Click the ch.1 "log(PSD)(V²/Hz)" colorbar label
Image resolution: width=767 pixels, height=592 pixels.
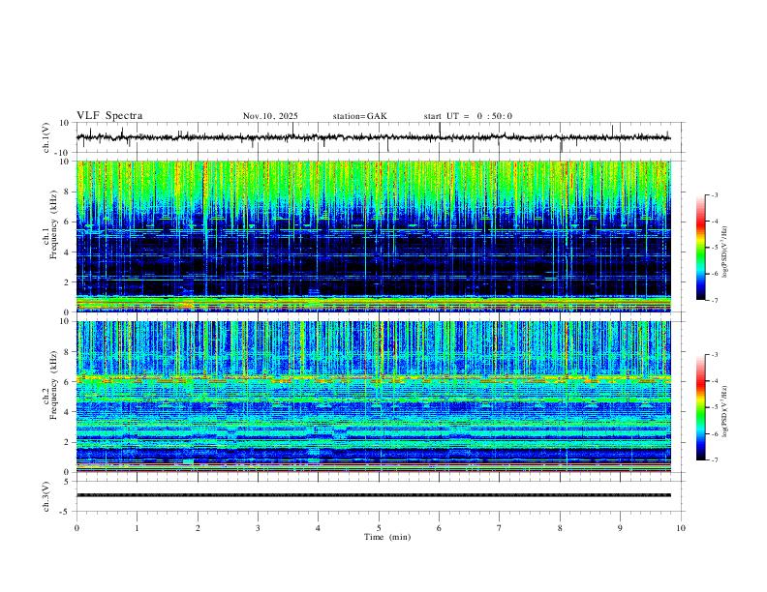click(725, 252)
